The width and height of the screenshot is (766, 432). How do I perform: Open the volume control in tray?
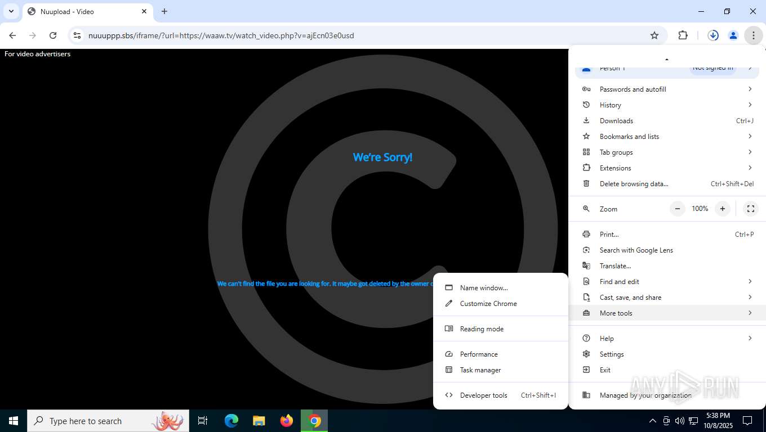pos(680,421)
